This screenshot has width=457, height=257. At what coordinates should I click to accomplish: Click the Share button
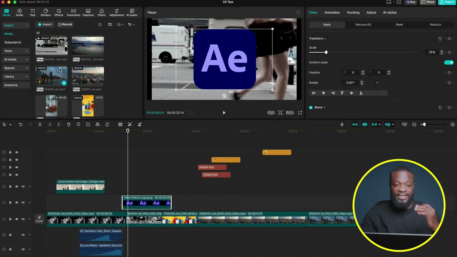click(x=428, y=2)
